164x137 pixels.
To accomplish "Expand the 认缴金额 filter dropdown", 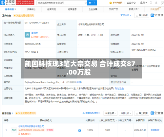I will pos(111,113).
